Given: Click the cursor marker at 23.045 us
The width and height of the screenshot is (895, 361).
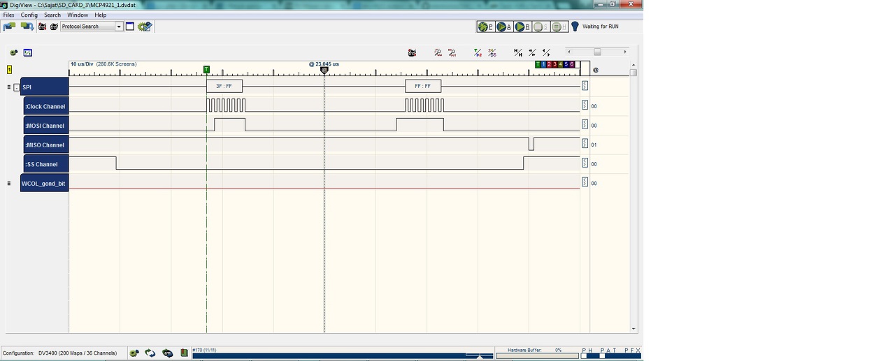Looking at the screenshot, I should click(x=324, y=70).
